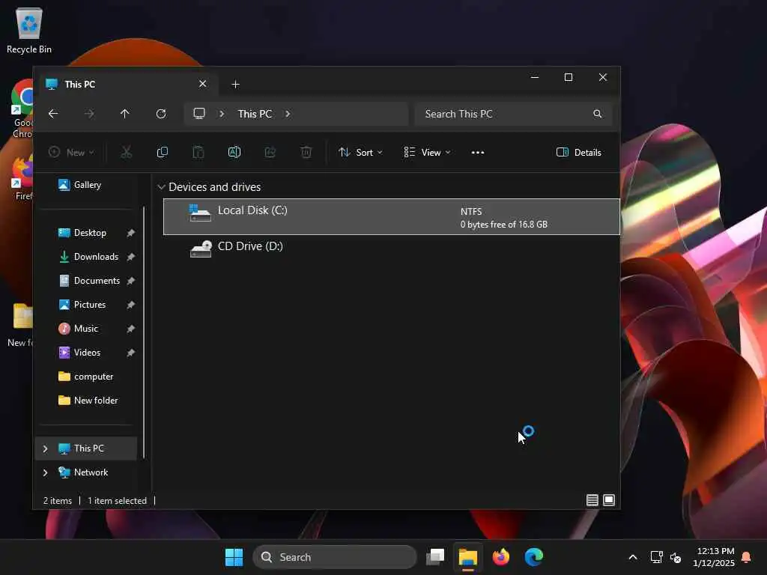Close the This PC tab
767x575 pixels.
(202, 84)
